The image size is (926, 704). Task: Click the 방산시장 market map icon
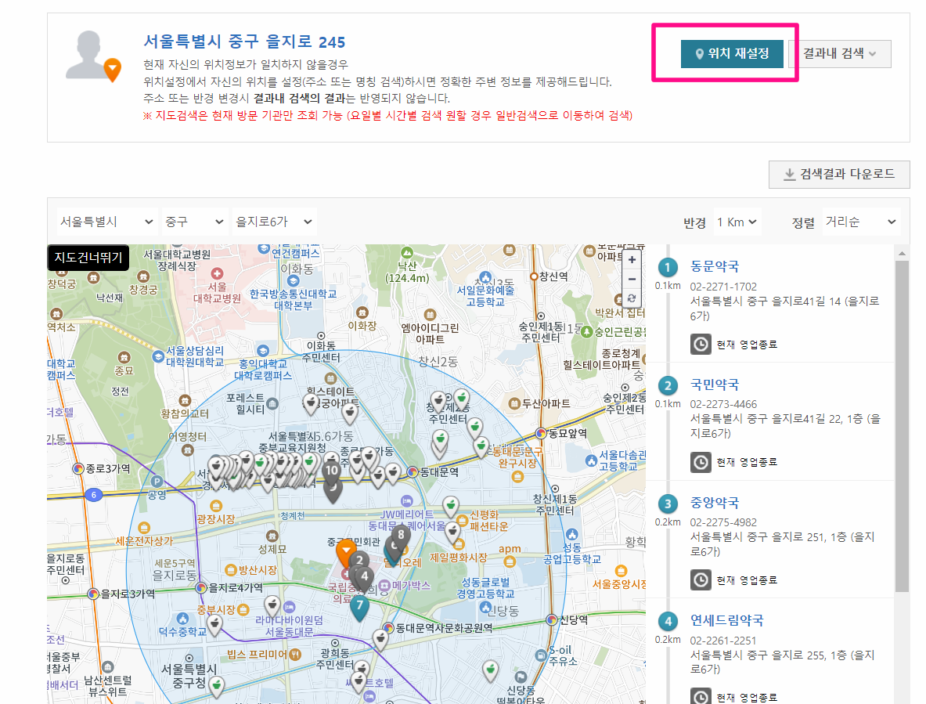tap(231, 571)
